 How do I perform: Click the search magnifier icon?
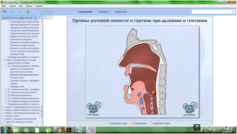click(x=233, y=12)
